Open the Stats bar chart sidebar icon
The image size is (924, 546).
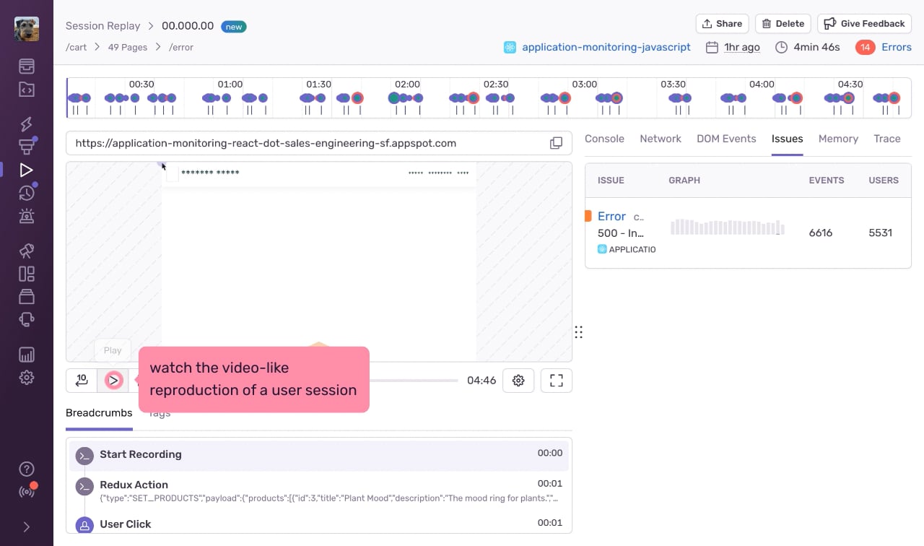coord(27,355)
